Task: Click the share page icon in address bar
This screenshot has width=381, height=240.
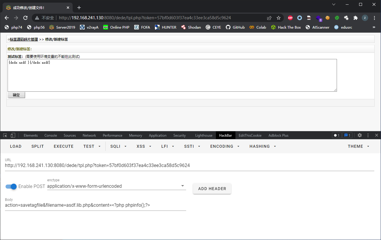Action: point(269,18)
